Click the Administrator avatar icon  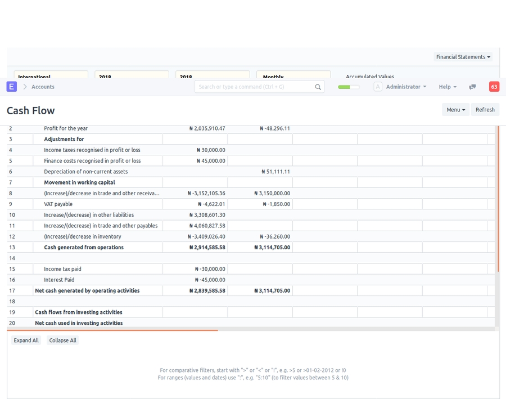[377, 87]
